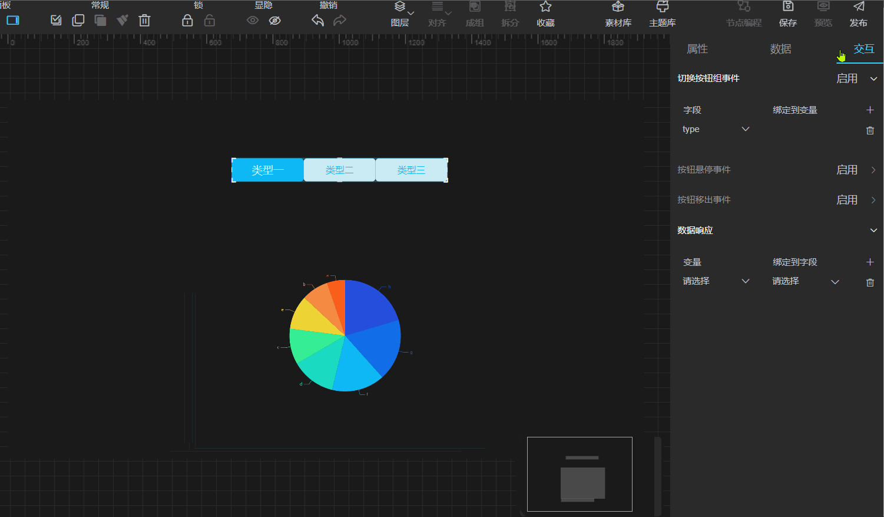Expand the 图层 dropdown arrow

pos(411,13)
